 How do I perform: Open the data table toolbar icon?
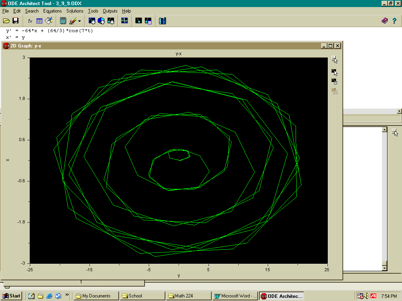click(x=39, y=21)
